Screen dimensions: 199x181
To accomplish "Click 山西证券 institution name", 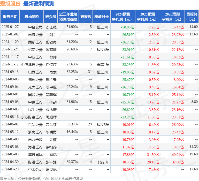I will tap(35, 72).
